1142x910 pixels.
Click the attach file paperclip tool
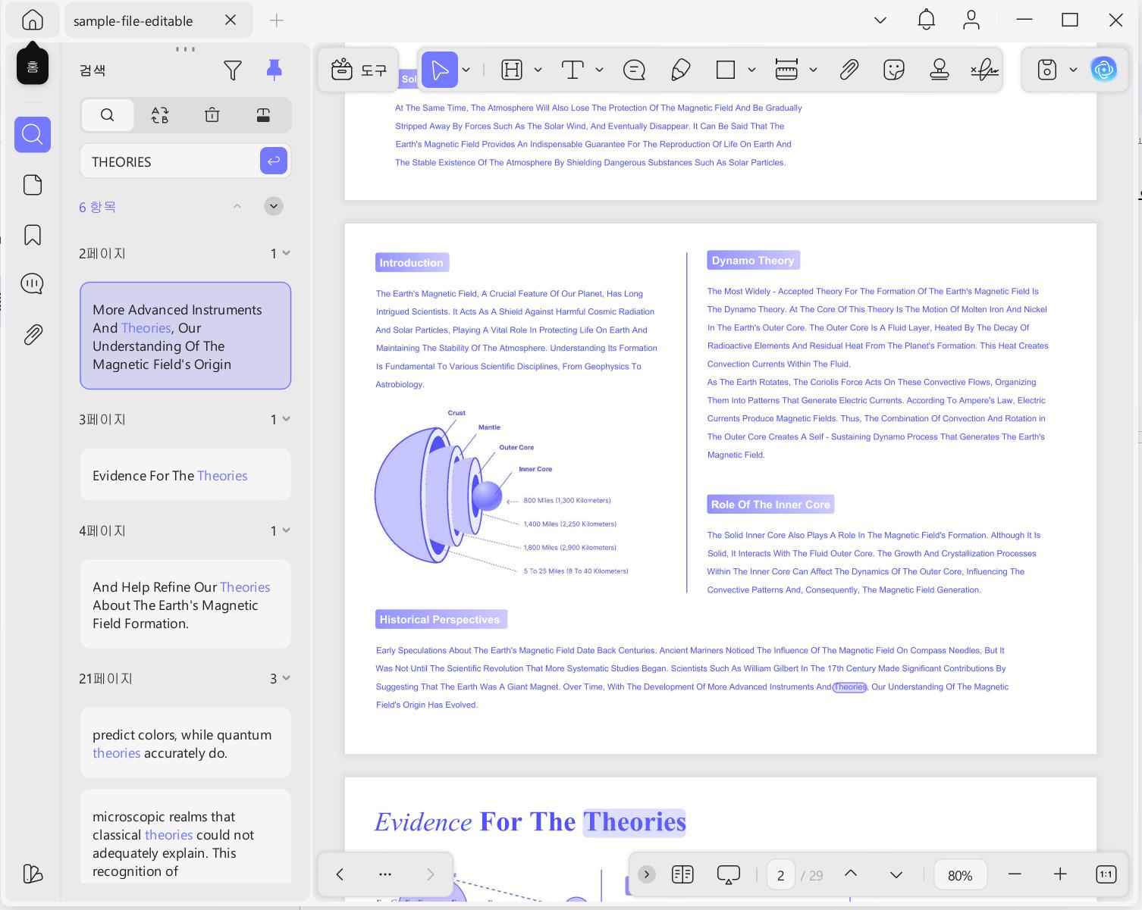pos(849,70)
